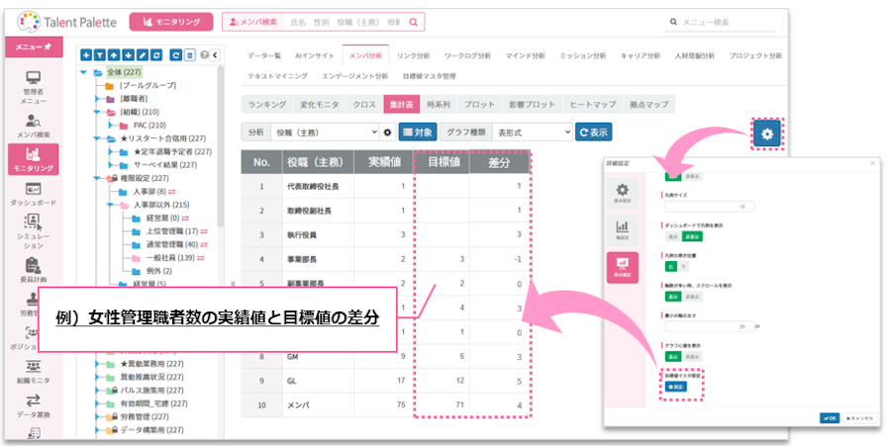The image size is (891, 448).
Task: Collapse the 全体 (227) tree node
Action: 84,72
